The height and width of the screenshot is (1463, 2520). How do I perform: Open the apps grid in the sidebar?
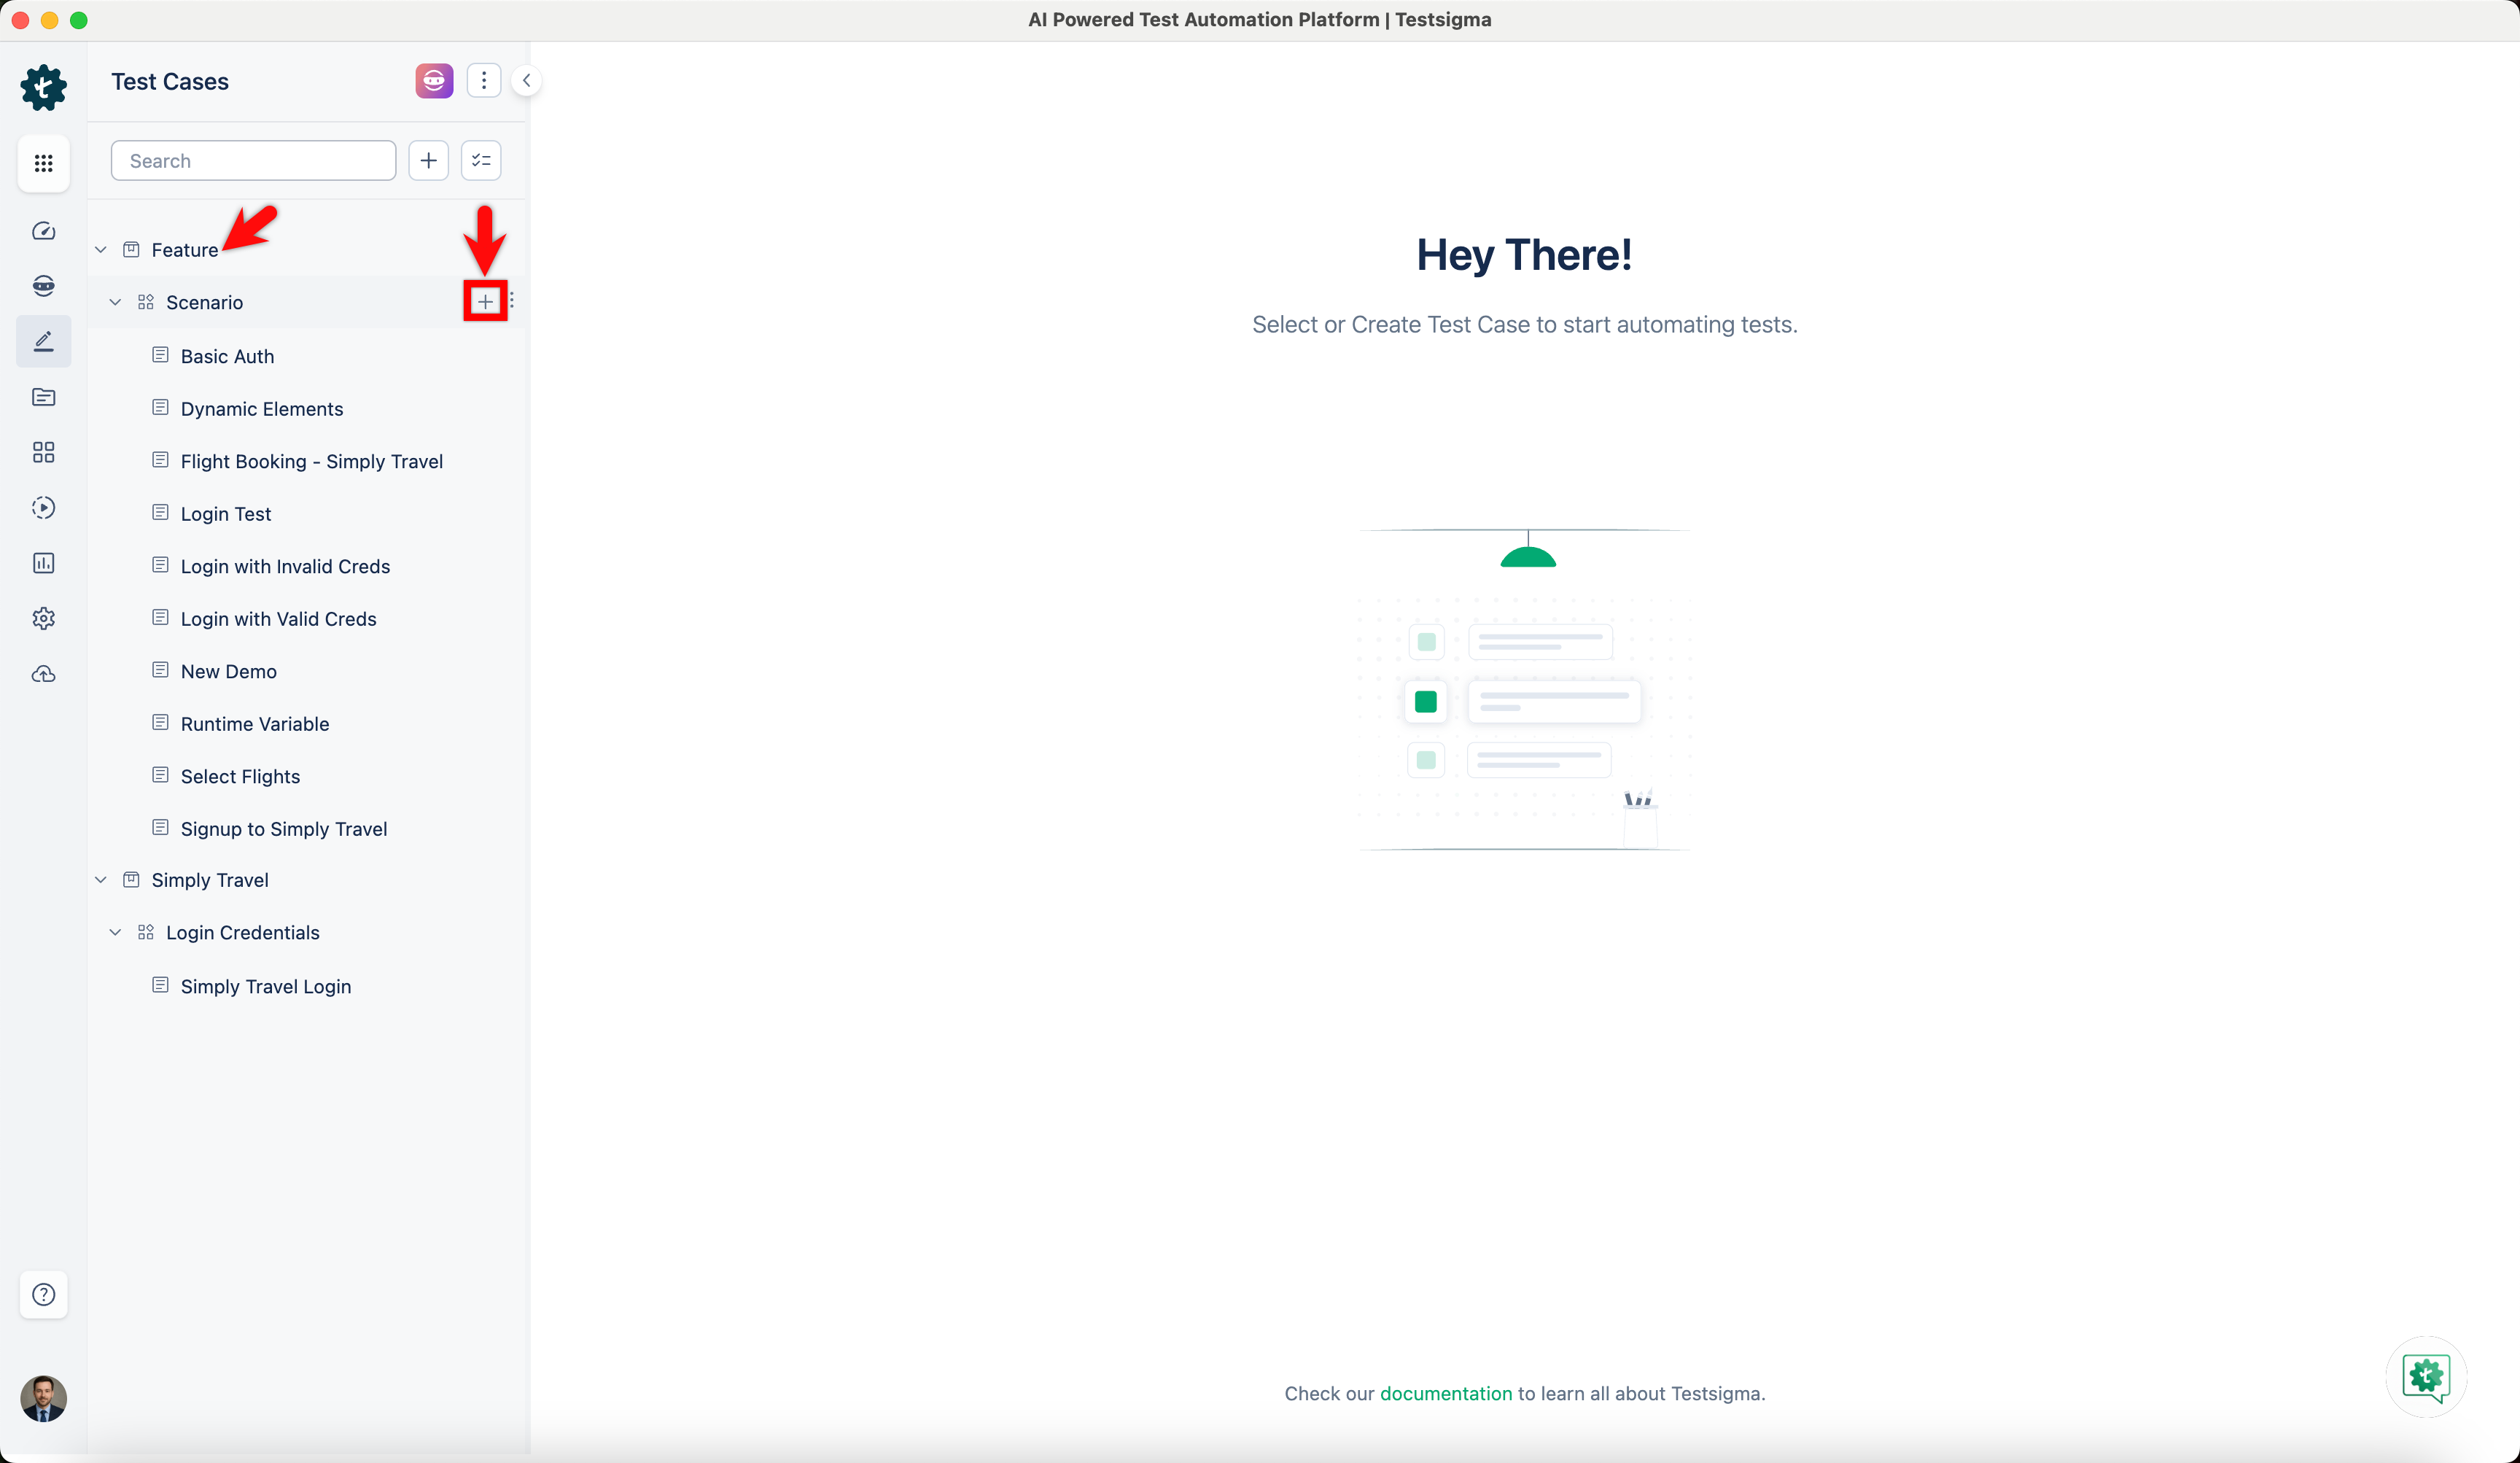[43, 163]
